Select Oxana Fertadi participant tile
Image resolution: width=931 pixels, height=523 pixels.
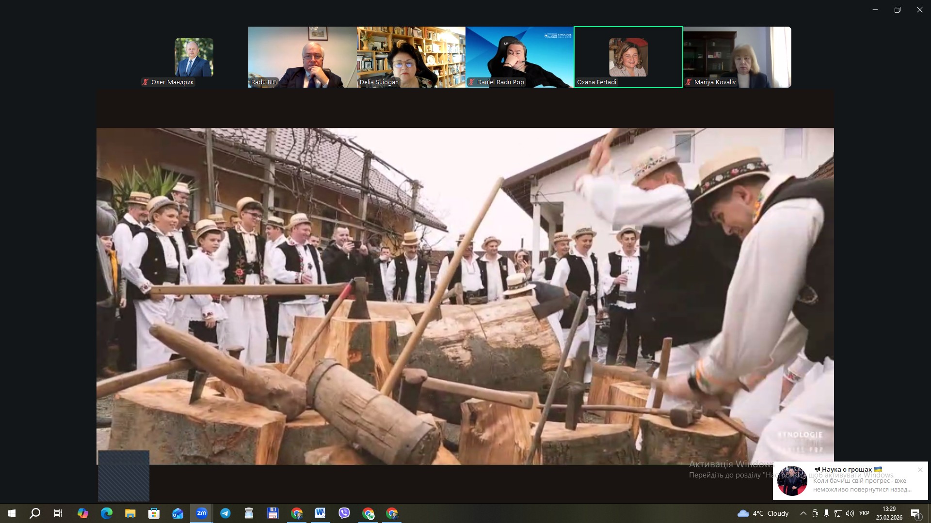tap(628, 57)
